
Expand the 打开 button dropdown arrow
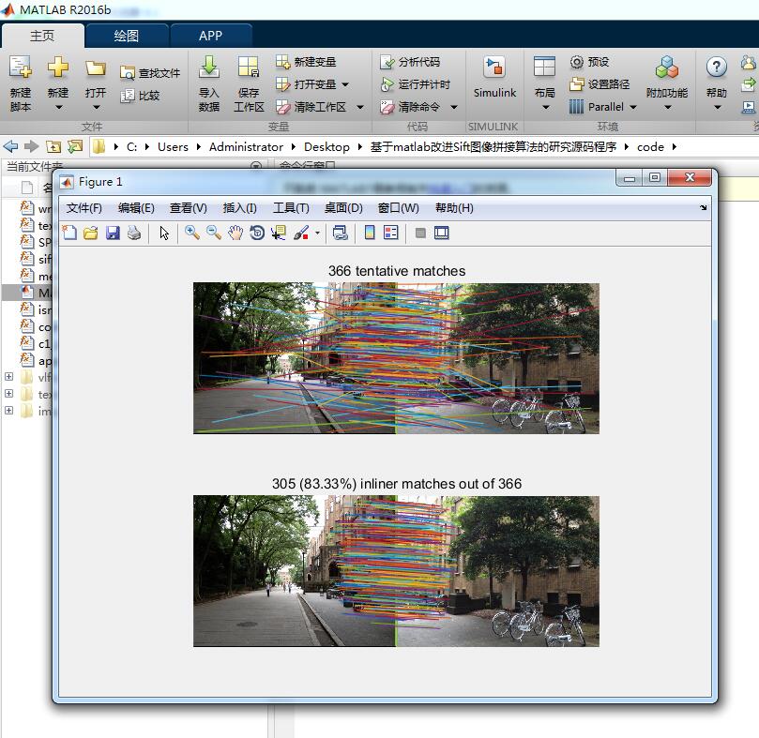click(96, 107)
